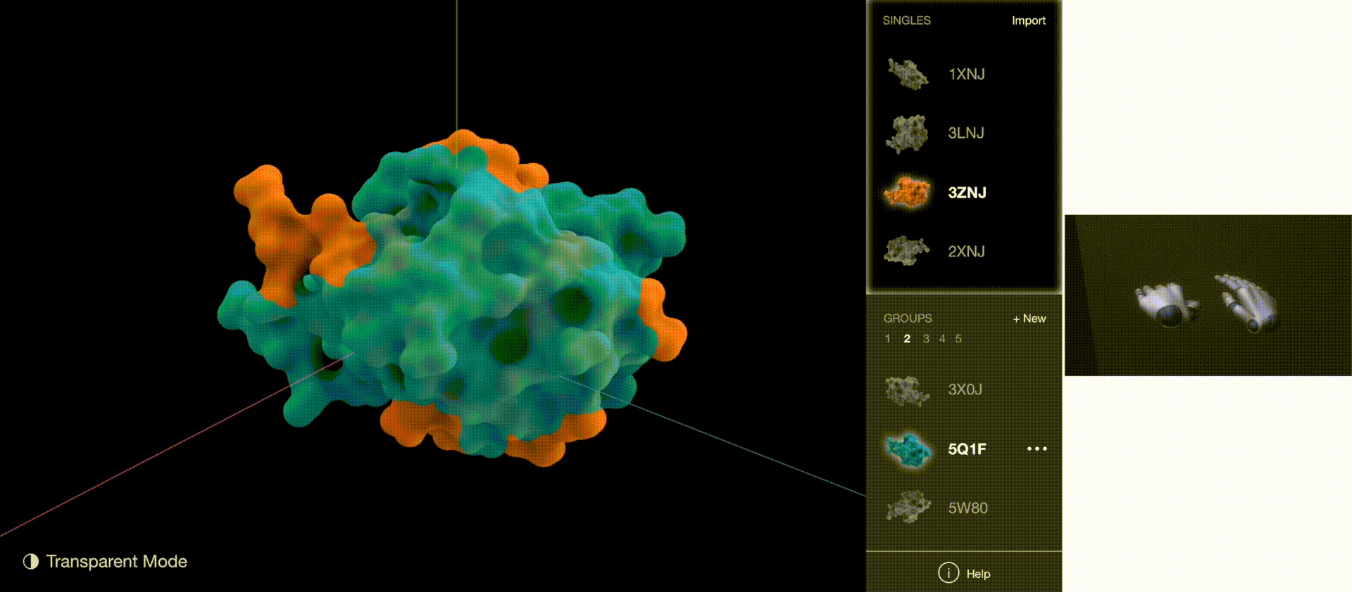Screen dimensions: 1352x592
Task: Switch to group page 4
Action: [x=942, y=339]
